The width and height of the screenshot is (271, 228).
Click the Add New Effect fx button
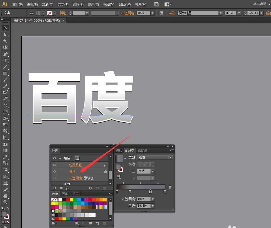[68, 188]
